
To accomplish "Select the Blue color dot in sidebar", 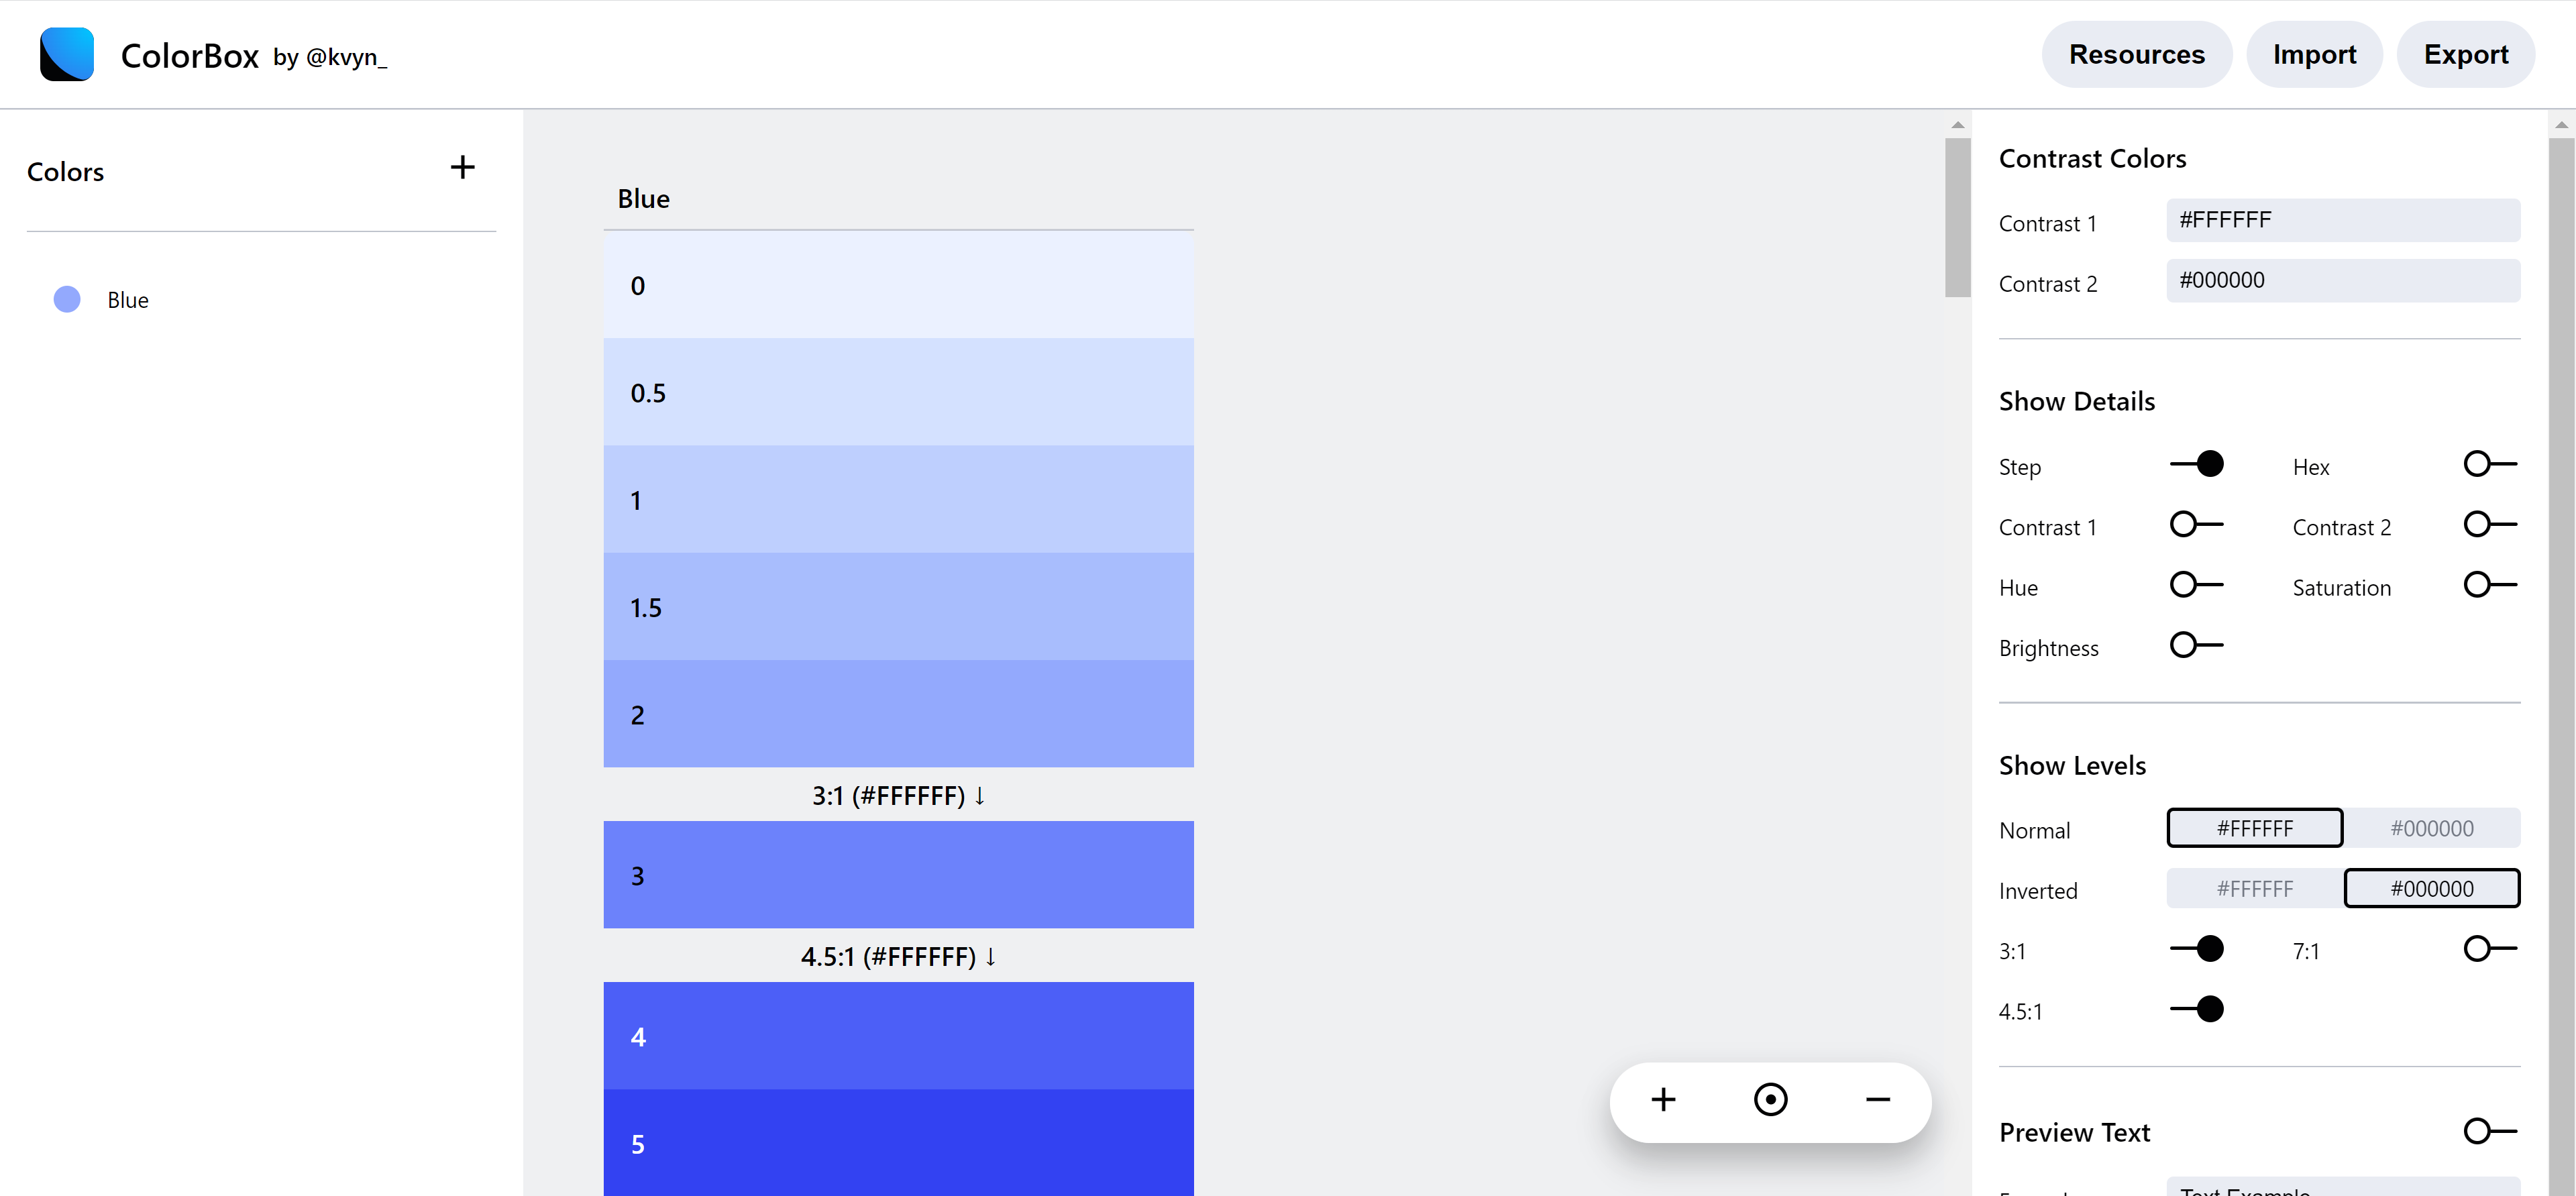I will tap(67, 300).
